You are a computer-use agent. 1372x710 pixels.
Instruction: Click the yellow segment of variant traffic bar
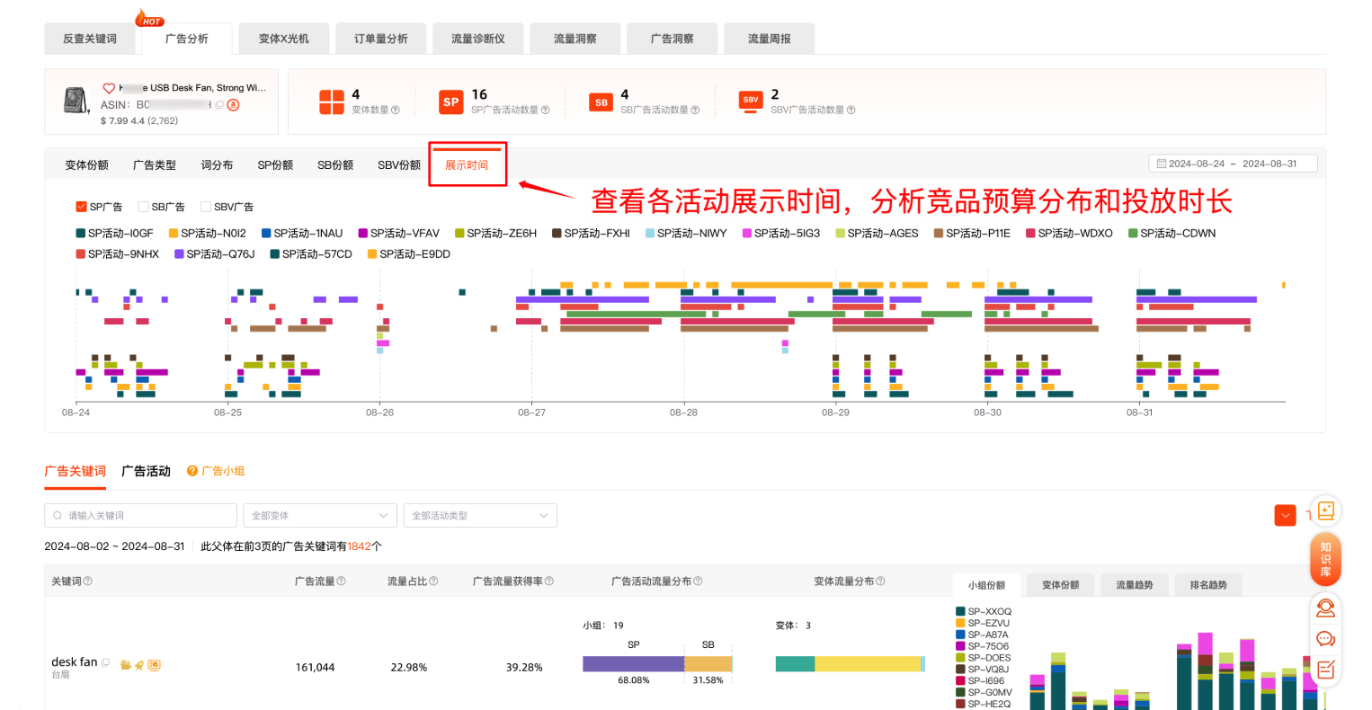pyautogui.click(x=868, y=664)
